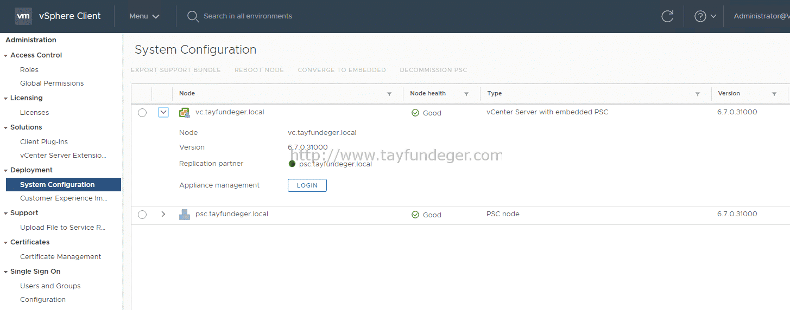Click the Node health column header
This screenshot has height=310, width=790.
[428, 93]
